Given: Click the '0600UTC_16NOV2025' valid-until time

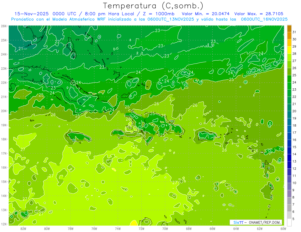Looking at the screenshot, I should [264, 19].
